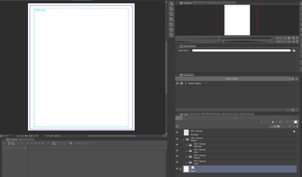Add auto action icon beside Sticker Outline dropdown
Screen dimensions: 302x177
pos(297,79)
